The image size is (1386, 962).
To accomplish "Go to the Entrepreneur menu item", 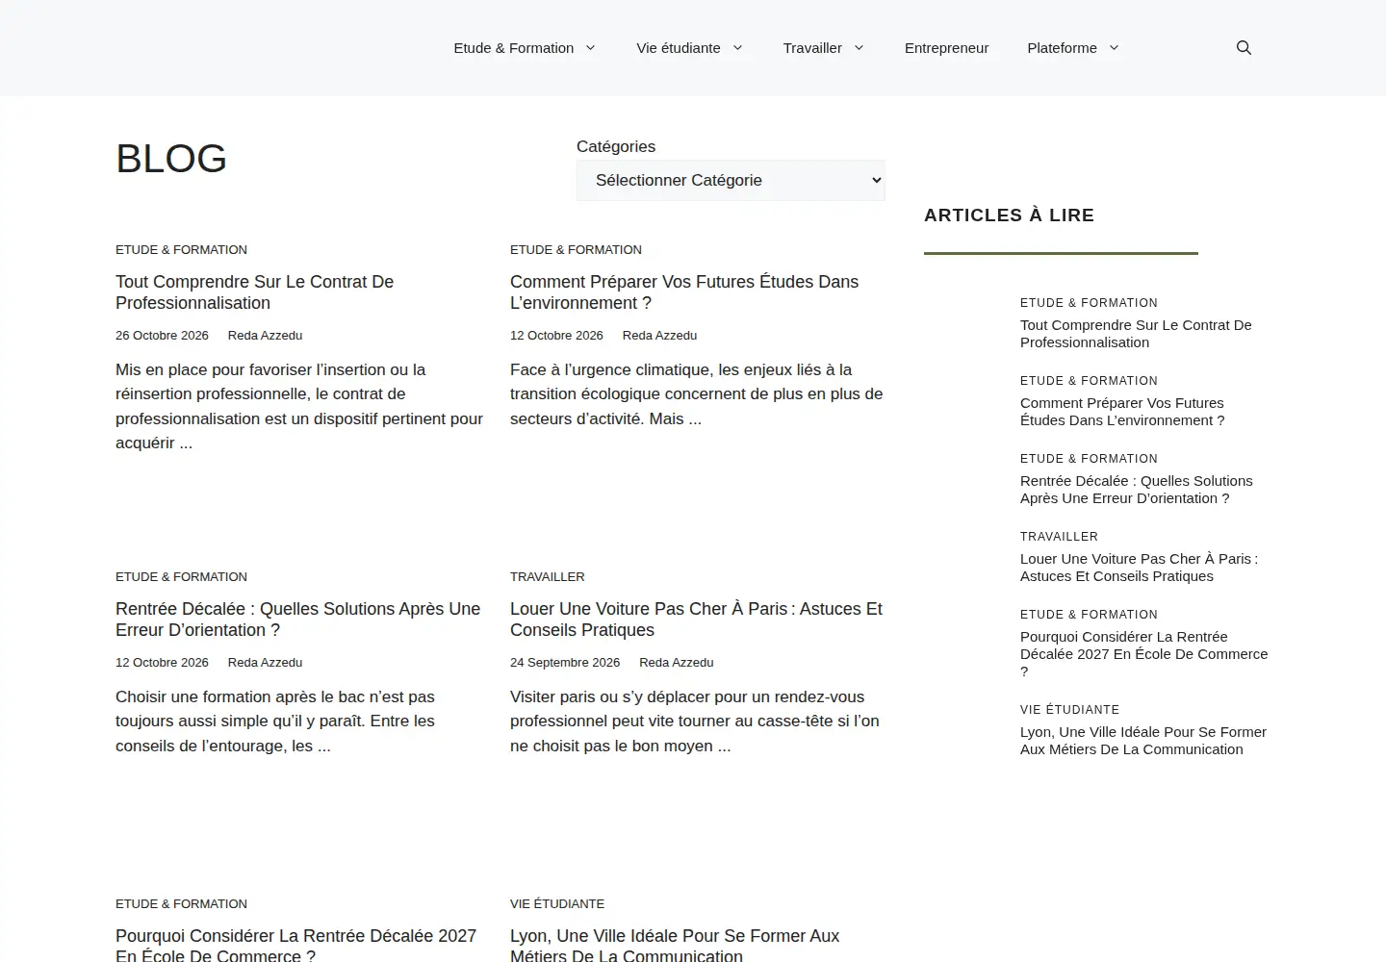I will (x=946, y=48).
